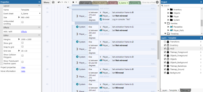The image size is (203, 92).
Task: Open the Preview options dropdown arrow
Action: [x=76, y=2]
